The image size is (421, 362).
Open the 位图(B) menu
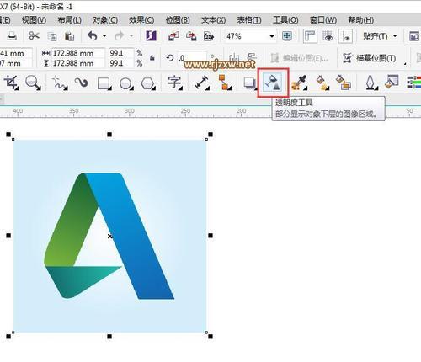click(178, 20)
